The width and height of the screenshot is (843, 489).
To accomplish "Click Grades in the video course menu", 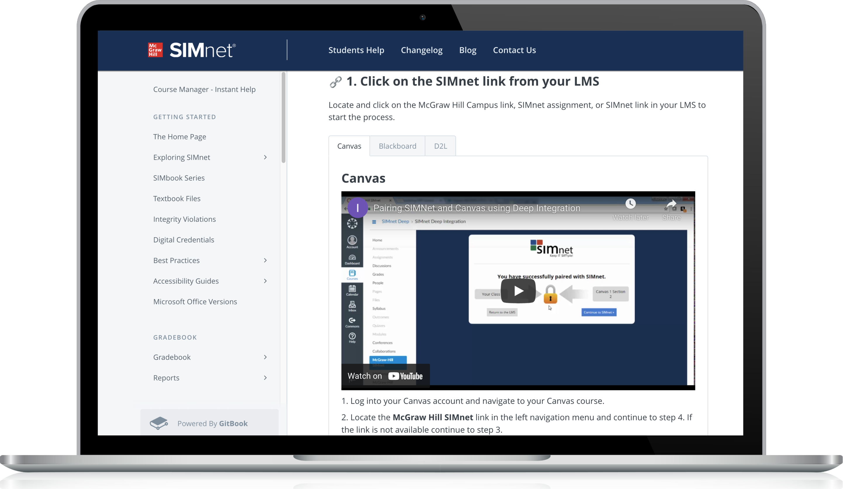I will coord(378,274).
